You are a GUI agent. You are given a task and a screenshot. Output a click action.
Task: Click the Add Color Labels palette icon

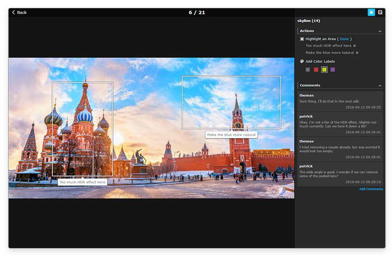point(302,62)
